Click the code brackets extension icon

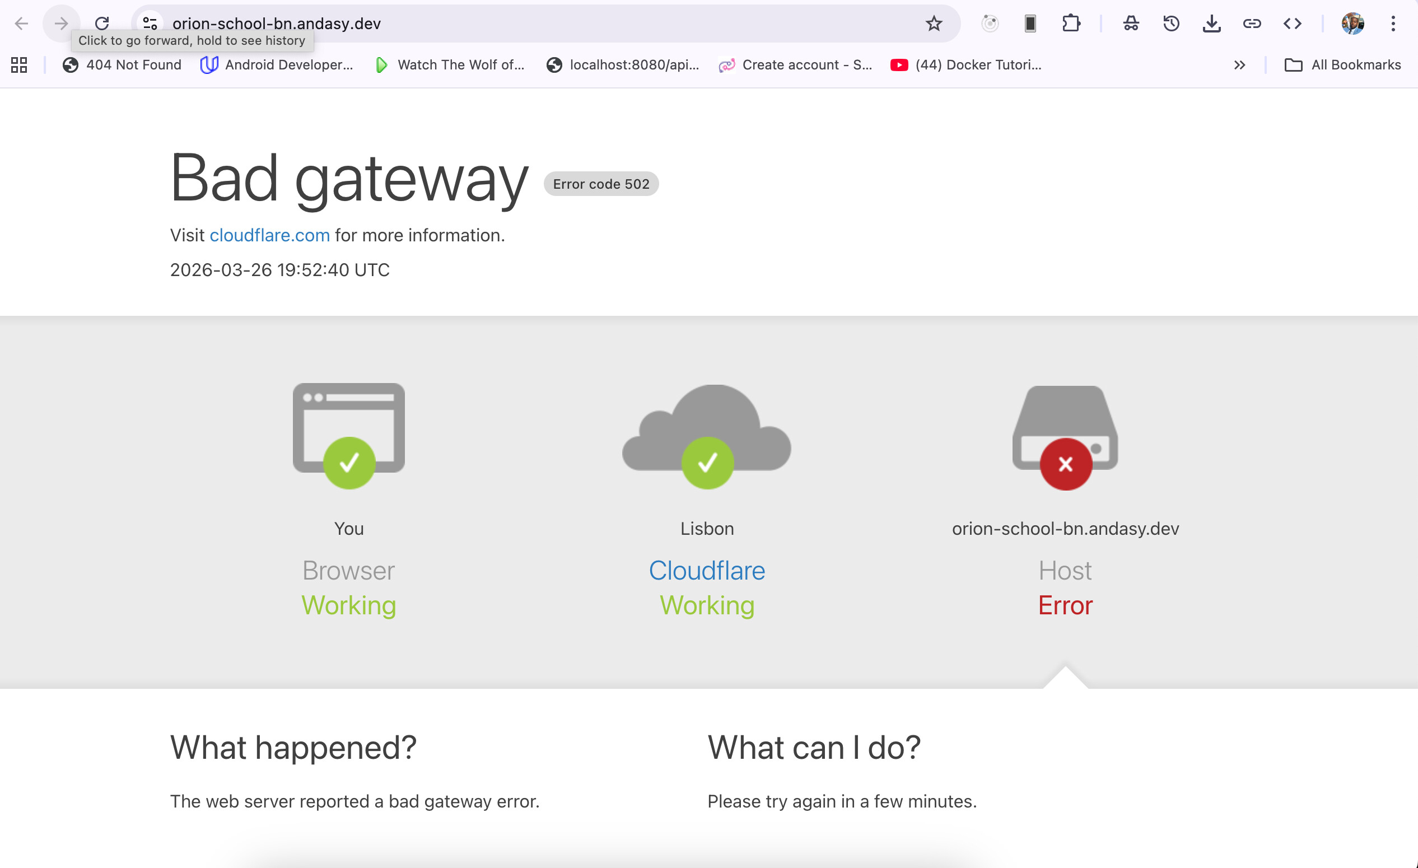[1292, 24]
